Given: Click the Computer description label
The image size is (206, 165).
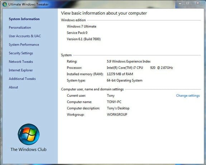Looking at the screenshot, I should pos(83,108).
